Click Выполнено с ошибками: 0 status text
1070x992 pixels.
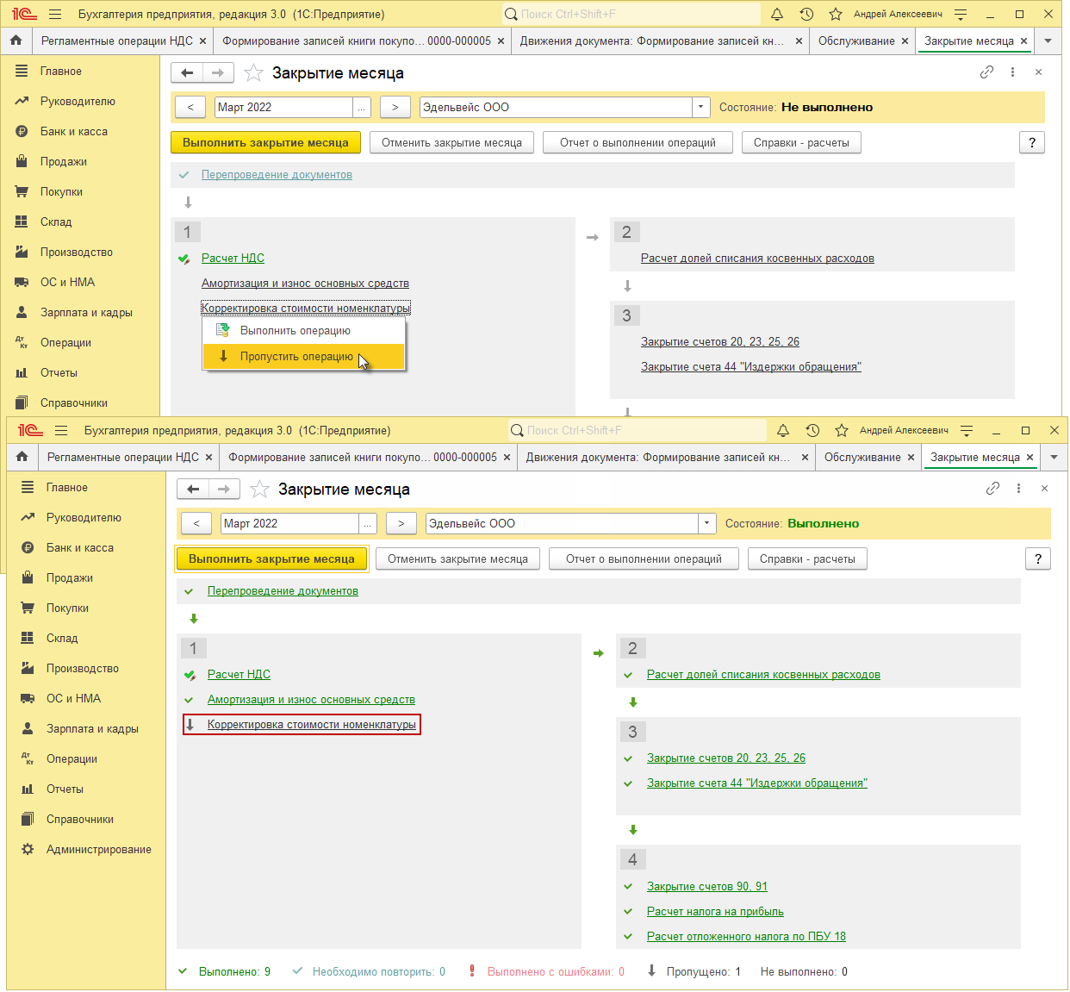[556, 971]
